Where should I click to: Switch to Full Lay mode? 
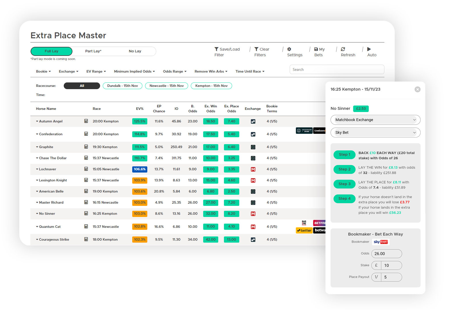51,51
